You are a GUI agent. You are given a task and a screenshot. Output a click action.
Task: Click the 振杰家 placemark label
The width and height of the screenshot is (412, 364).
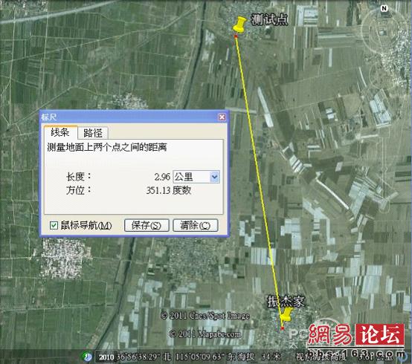286,302
